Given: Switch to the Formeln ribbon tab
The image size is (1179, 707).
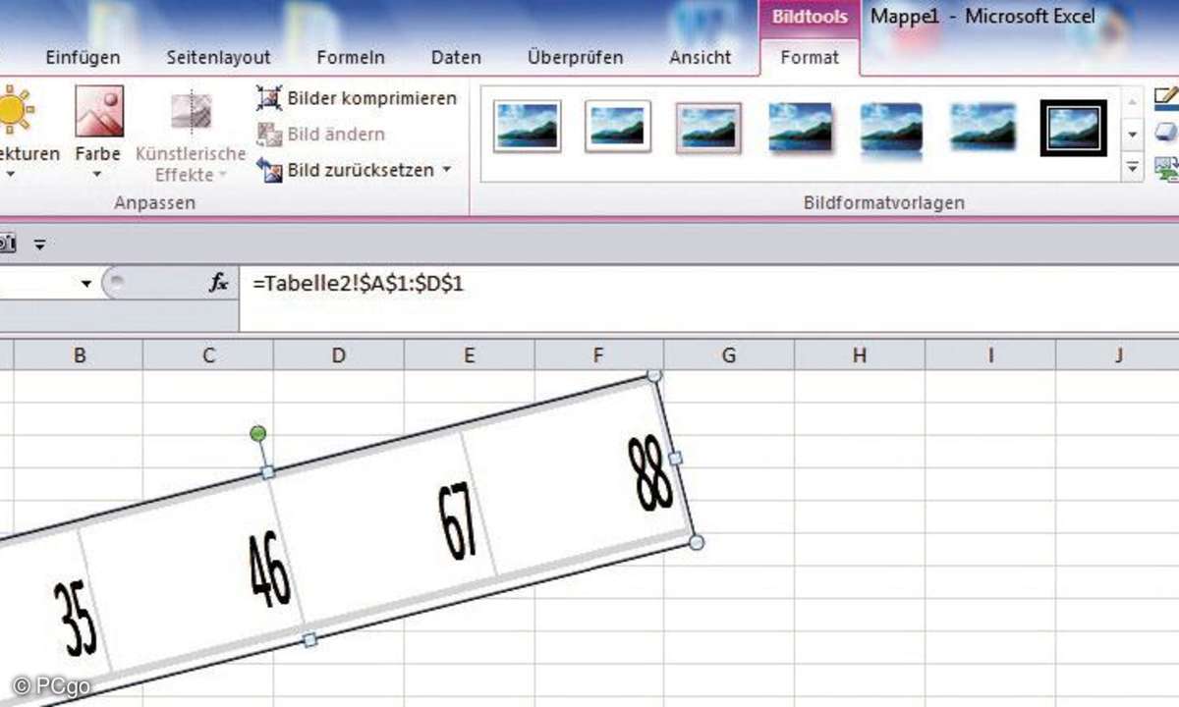Looking at the screenshot, I should (351, 58).
